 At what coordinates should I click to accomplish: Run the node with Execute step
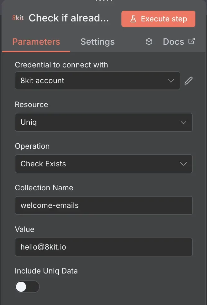[158, 19]
